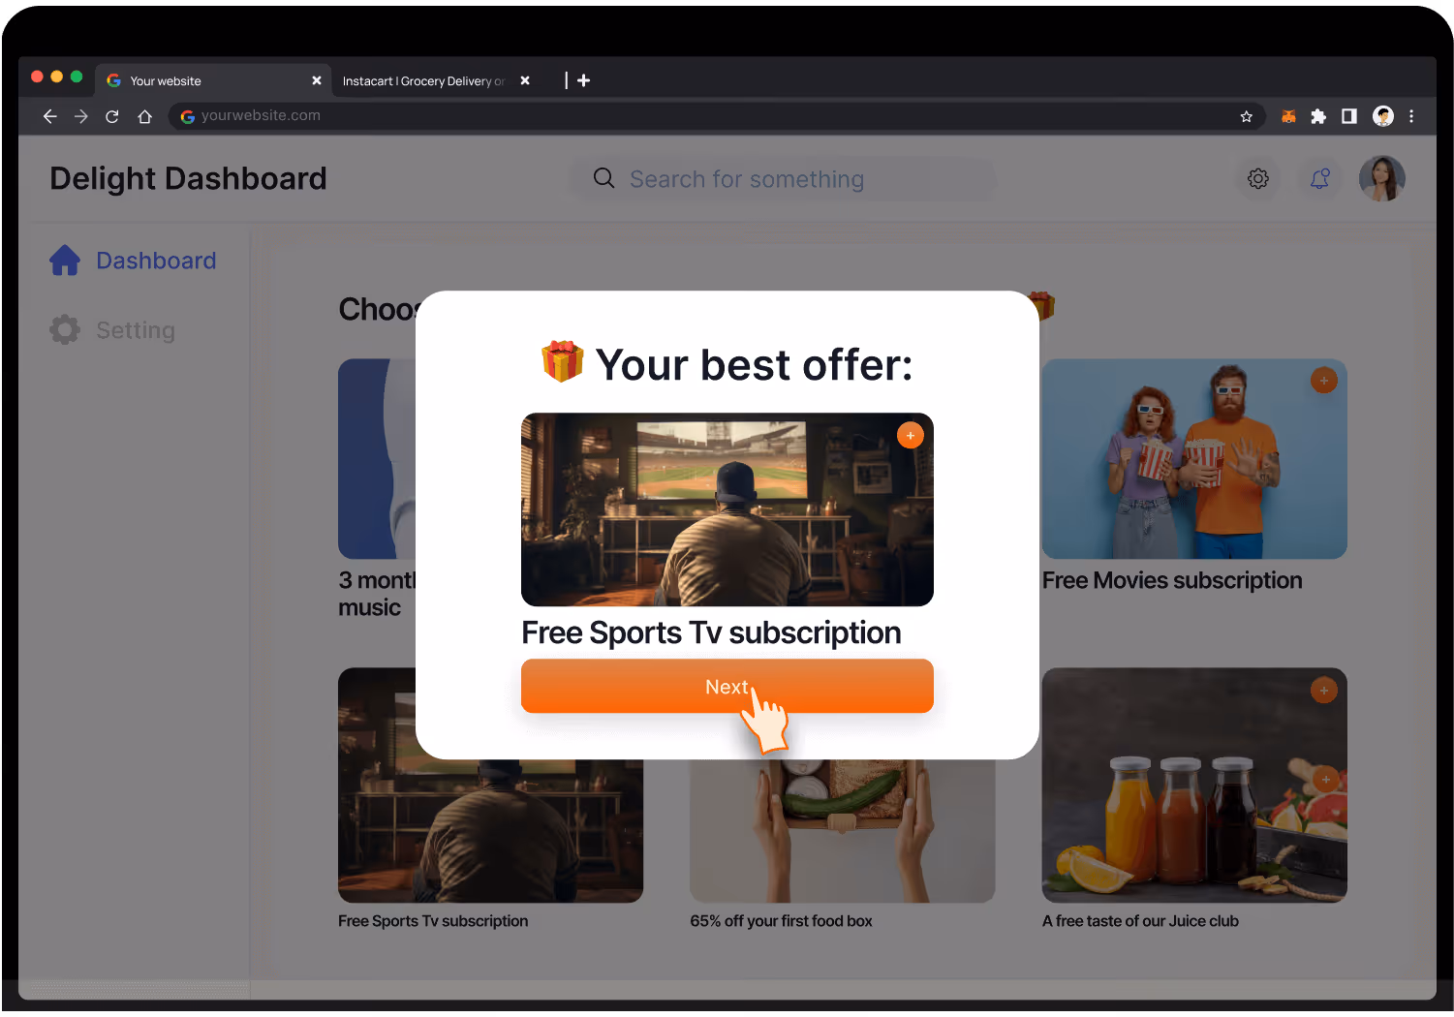Click the macOS red close window button

[37, 77]
